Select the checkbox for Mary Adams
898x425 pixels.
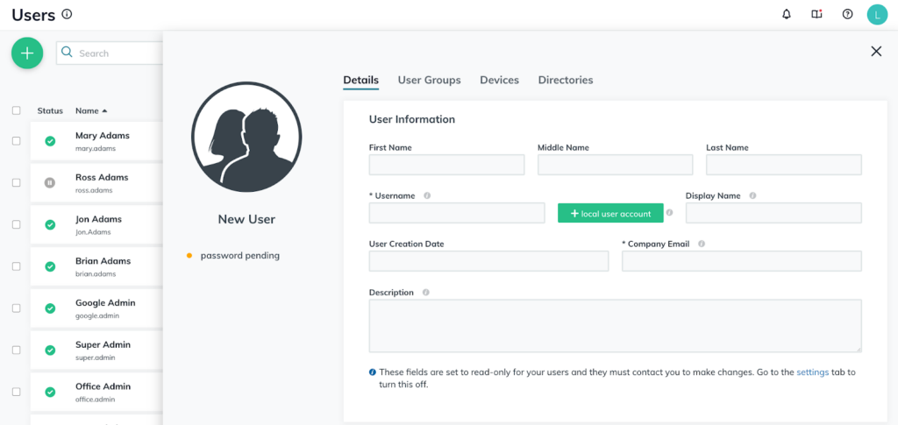pyautogui.click(x=17, y=141)
